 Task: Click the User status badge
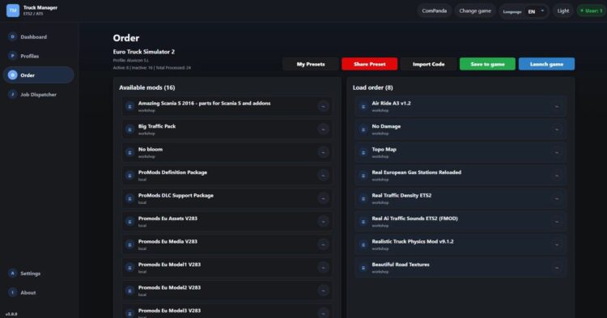tap(591, 11)
